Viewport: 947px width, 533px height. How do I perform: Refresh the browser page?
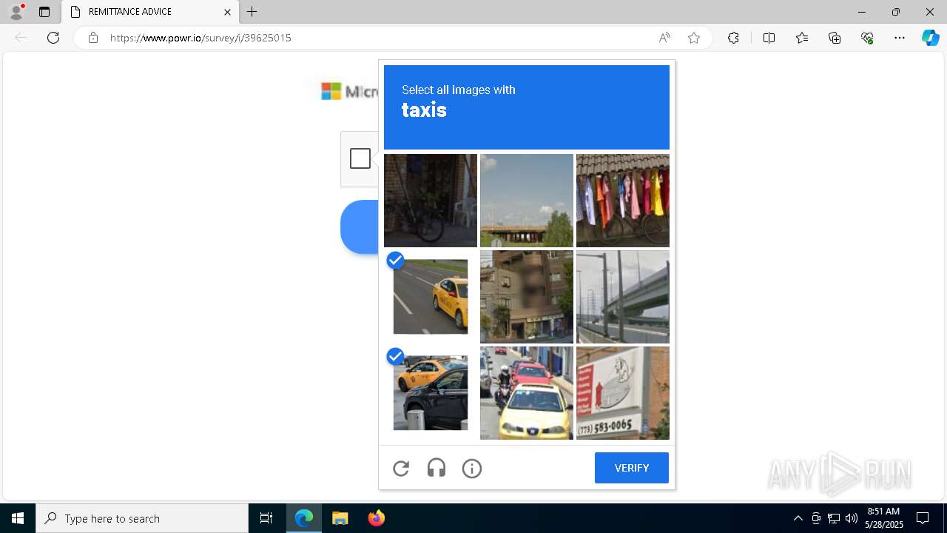click(x=53, y=38)
